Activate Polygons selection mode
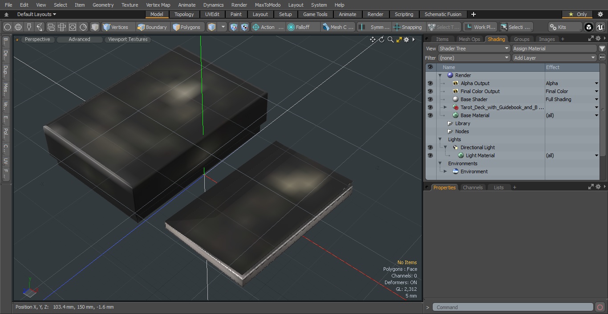Screen dimensions: 608x314 (x=186, y=27)
